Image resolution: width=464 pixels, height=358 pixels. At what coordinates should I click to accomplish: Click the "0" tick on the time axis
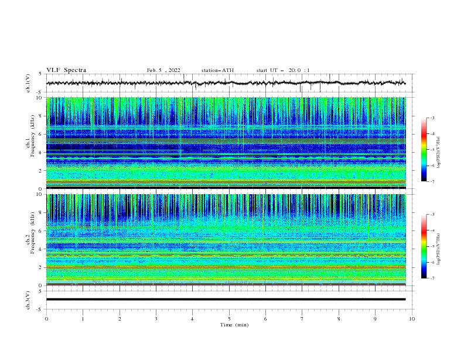tap(46, 319)
